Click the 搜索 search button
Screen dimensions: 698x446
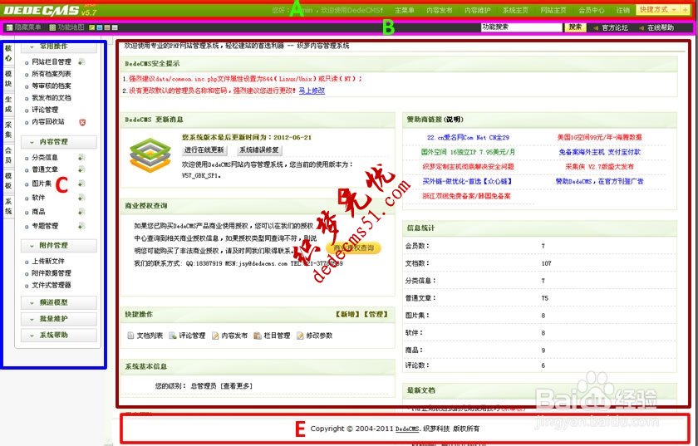(575, 27)
